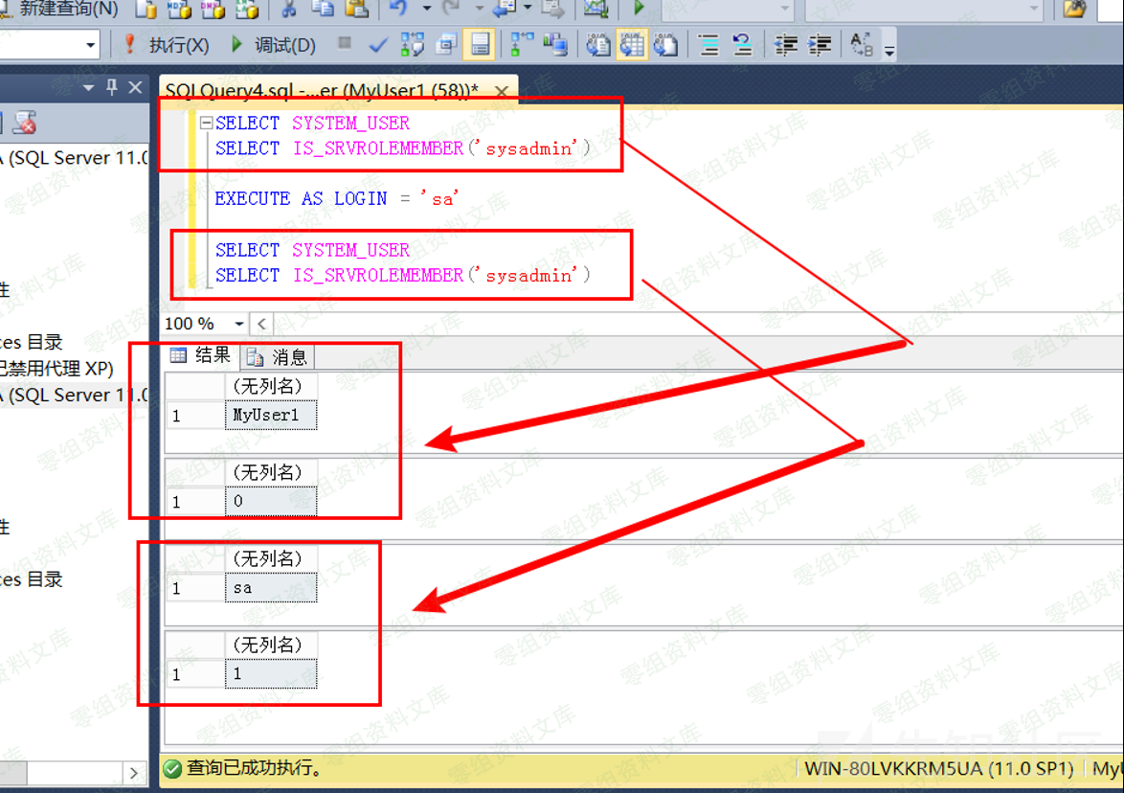Collapse the first SELECT code block
1124x793 pixels.
click(x=206, y=124)
